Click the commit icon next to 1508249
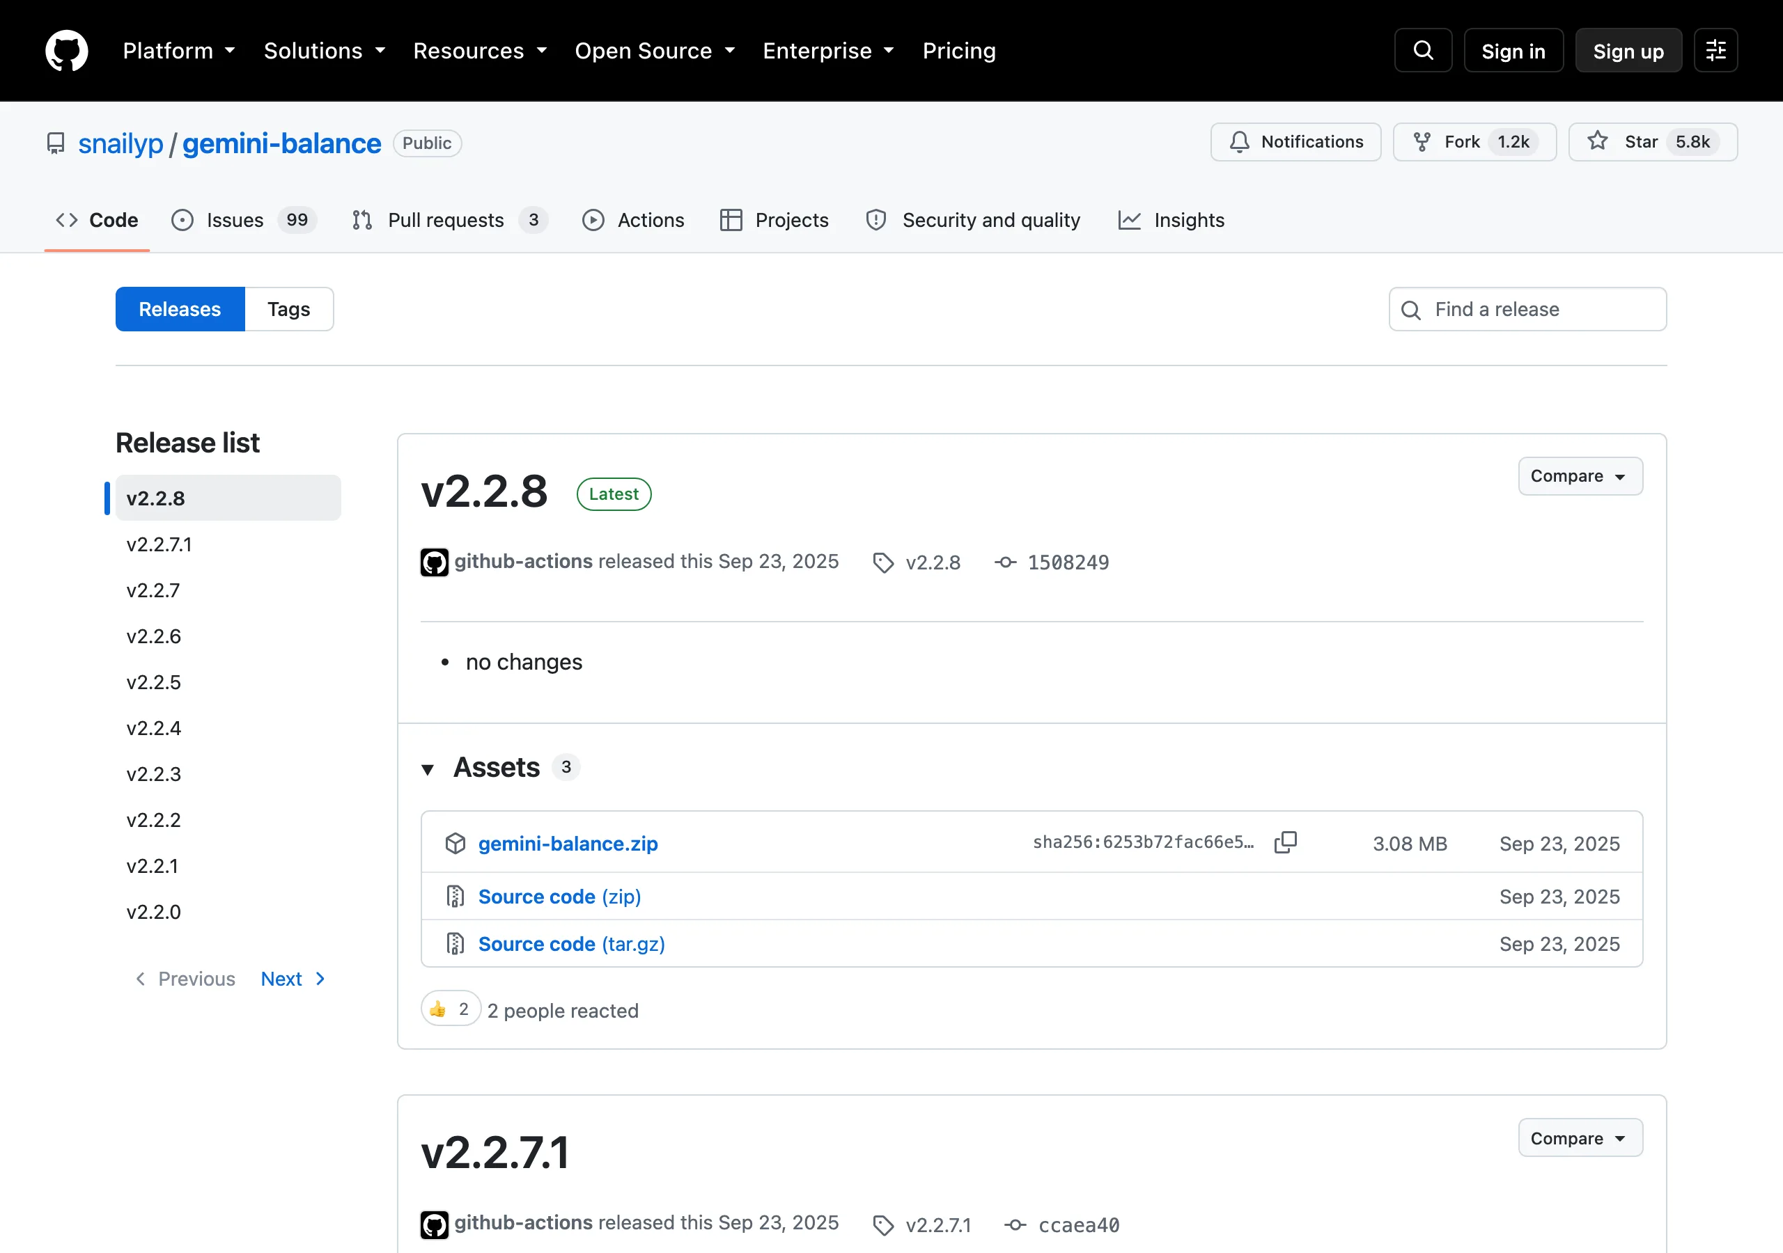The image size is (1783, 1253). [1005, 562]
